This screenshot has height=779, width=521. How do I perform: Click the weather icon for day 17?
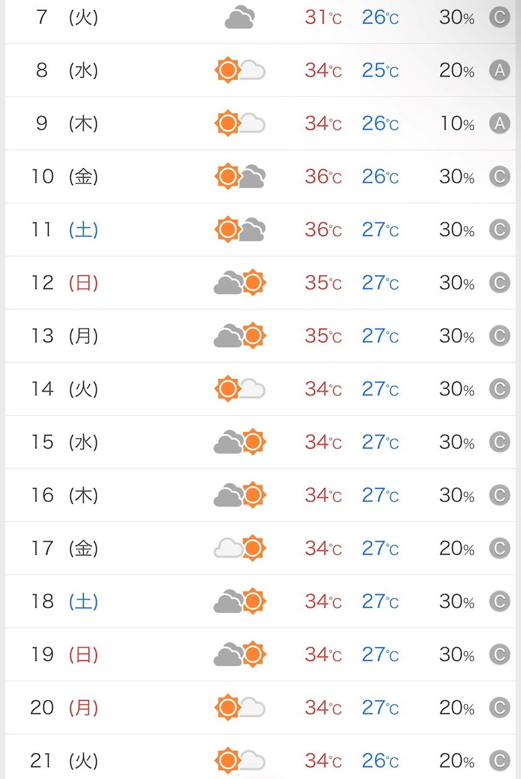coord(239,549)
